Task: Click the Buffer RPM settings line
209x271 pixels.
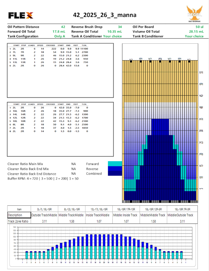Action: [43, 178]
